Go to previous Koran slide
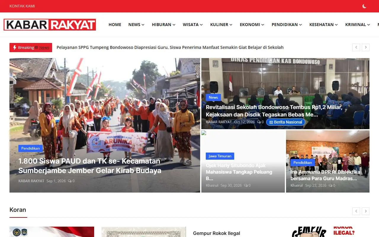The height and width of the screenshot is (237, 379). (356, 211)
